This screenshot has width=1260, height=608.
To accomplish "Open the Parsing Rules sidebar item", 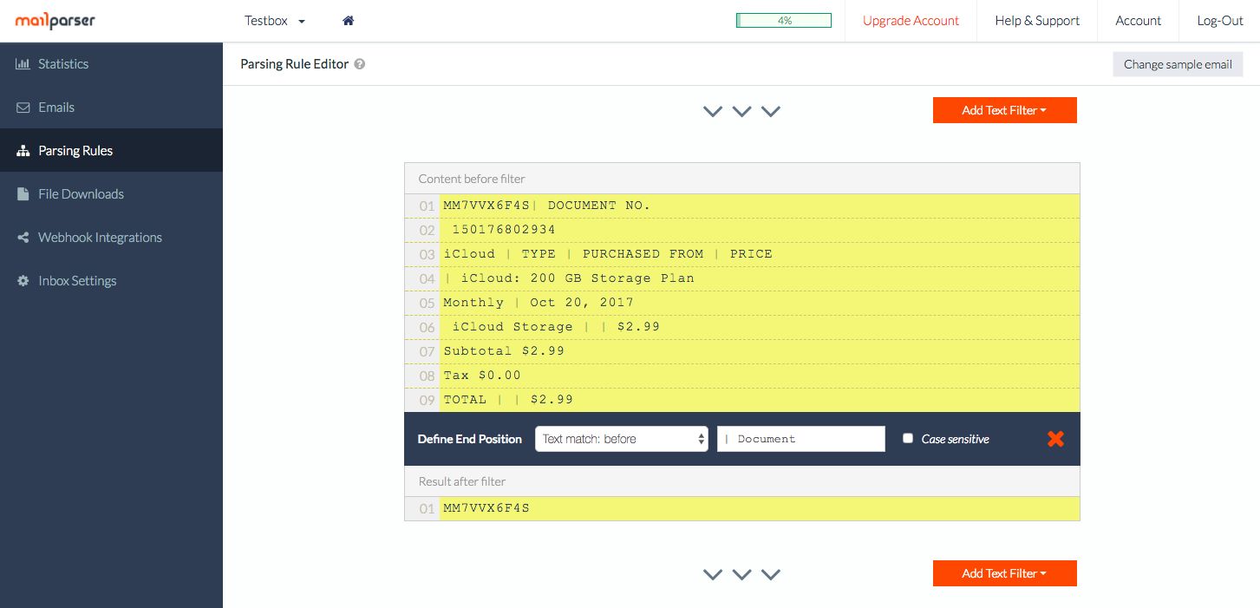I will (75, 151).
